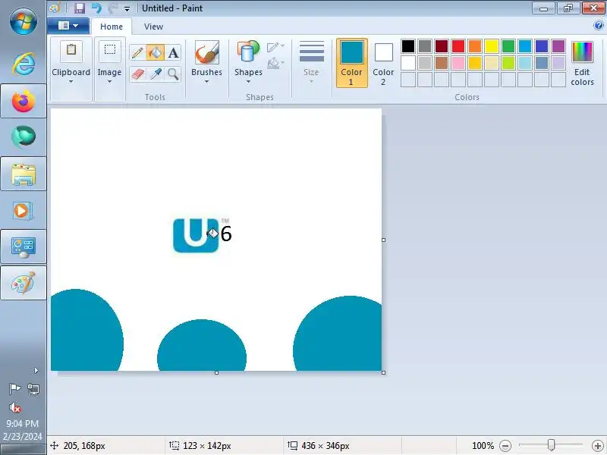Open the Windows Start orb

[24, 22]
